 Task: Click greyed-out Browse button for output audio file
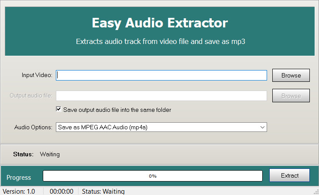coord(291,96)
